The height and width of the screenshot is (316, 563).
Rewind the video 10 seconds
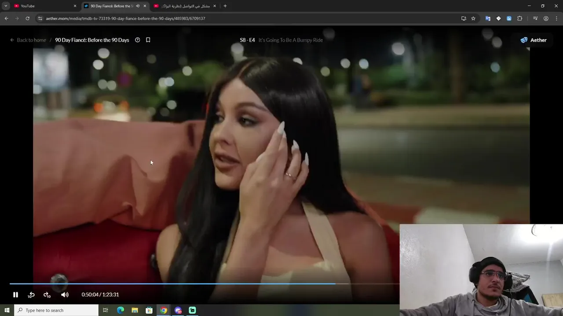[x=31, y=294]
